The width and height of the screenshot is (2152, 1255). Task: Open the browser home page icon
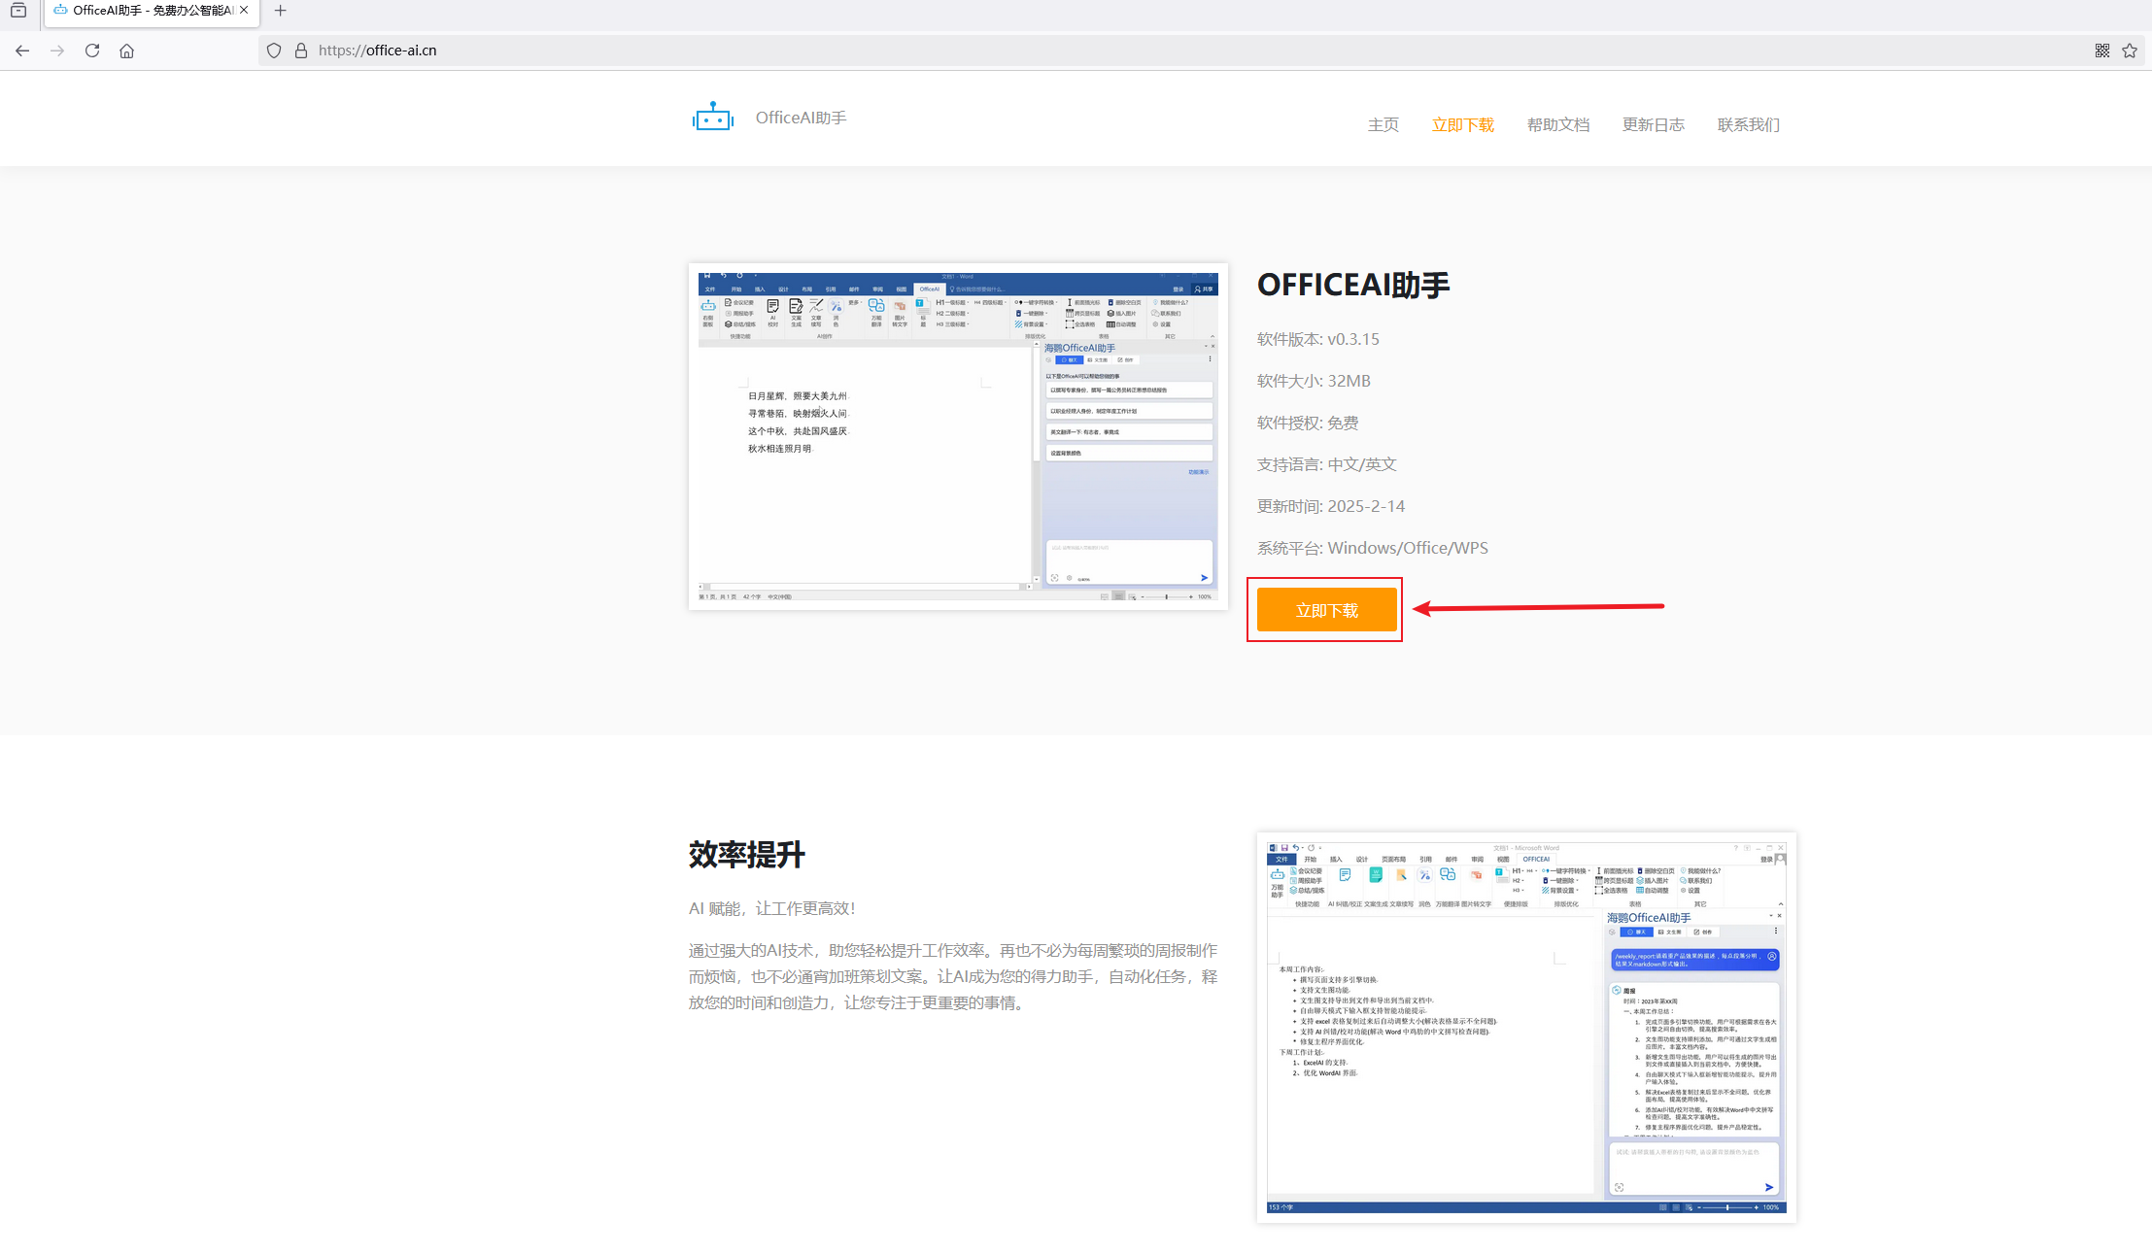126,51
